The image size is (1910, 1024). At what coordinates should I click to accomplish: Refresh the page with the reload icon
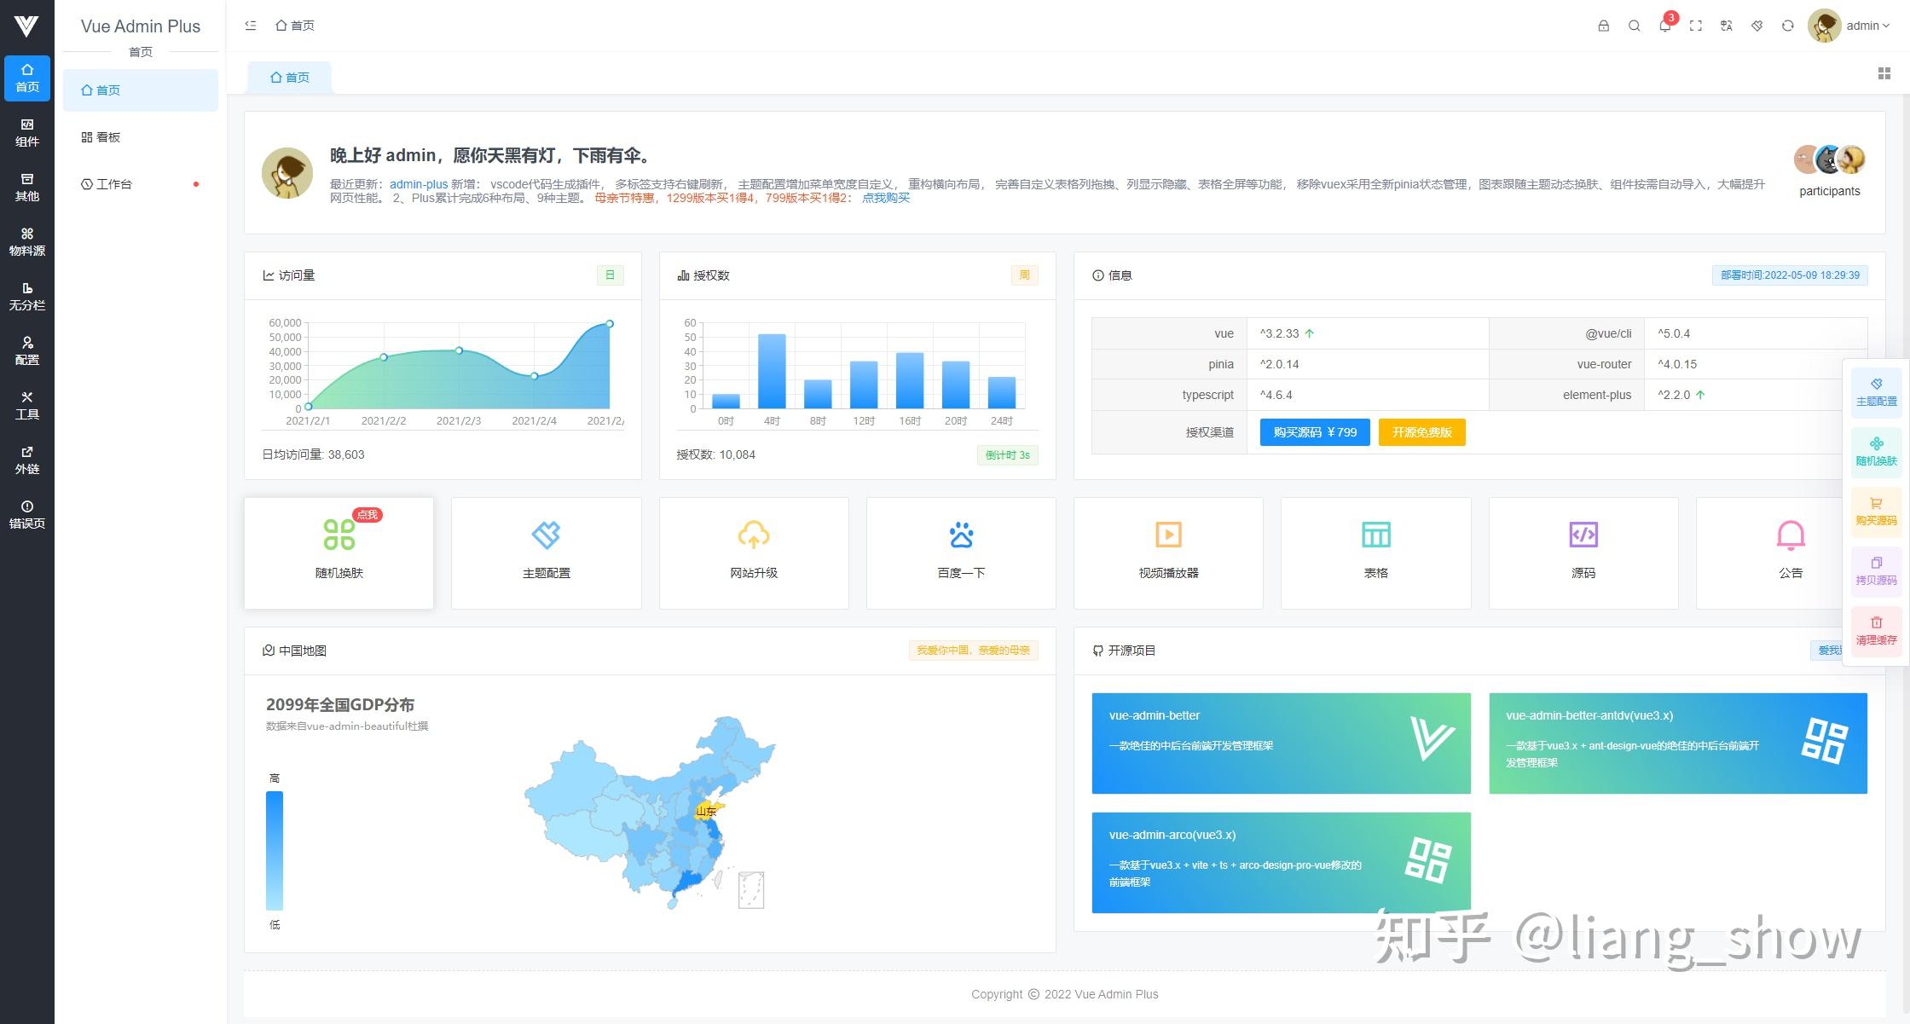pyautogui.click(x=1787, y=26)
